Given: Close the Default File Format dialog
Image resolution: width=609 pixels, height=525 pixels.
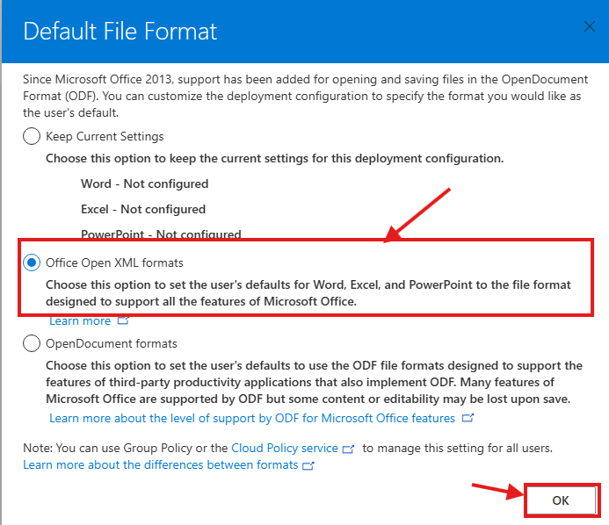Looking at the screenshot, I should point(589,26).
